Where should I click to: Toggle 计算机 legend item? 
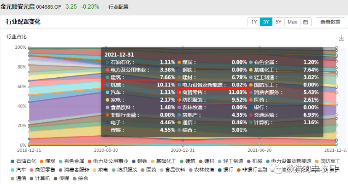click(44, 178)
